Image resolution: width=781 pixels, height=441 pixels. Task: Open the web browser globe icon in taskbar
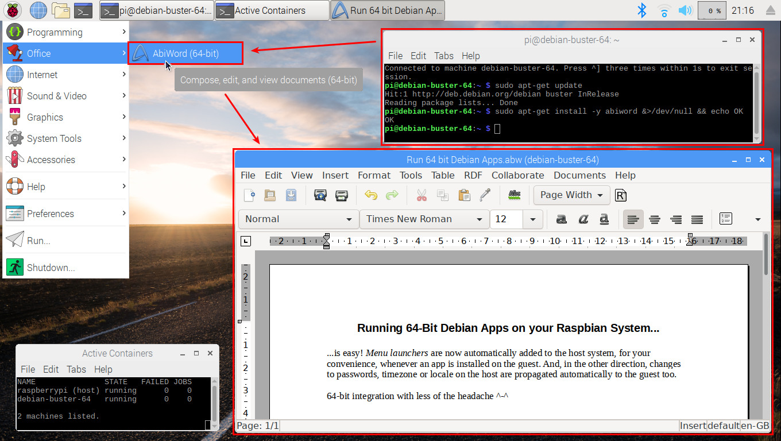coord(38,10)
